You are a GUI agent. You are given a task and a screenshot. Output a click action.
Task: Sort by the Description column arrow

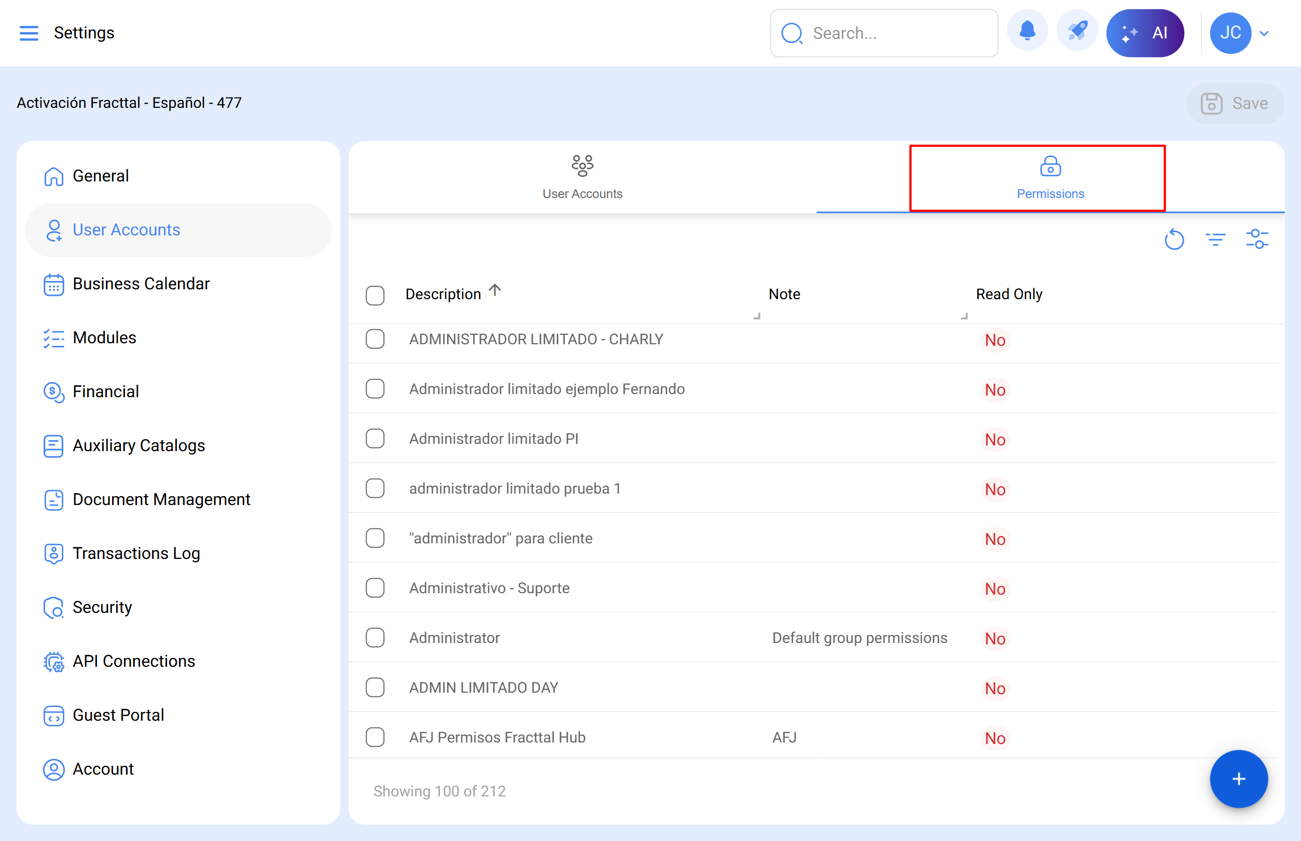[494, 290]
